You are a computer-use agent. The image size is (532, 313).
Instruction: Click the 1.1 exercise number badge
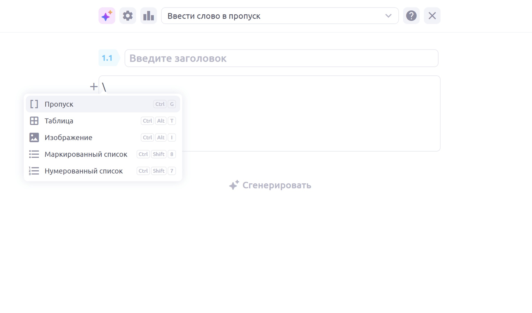click(109, 58)
